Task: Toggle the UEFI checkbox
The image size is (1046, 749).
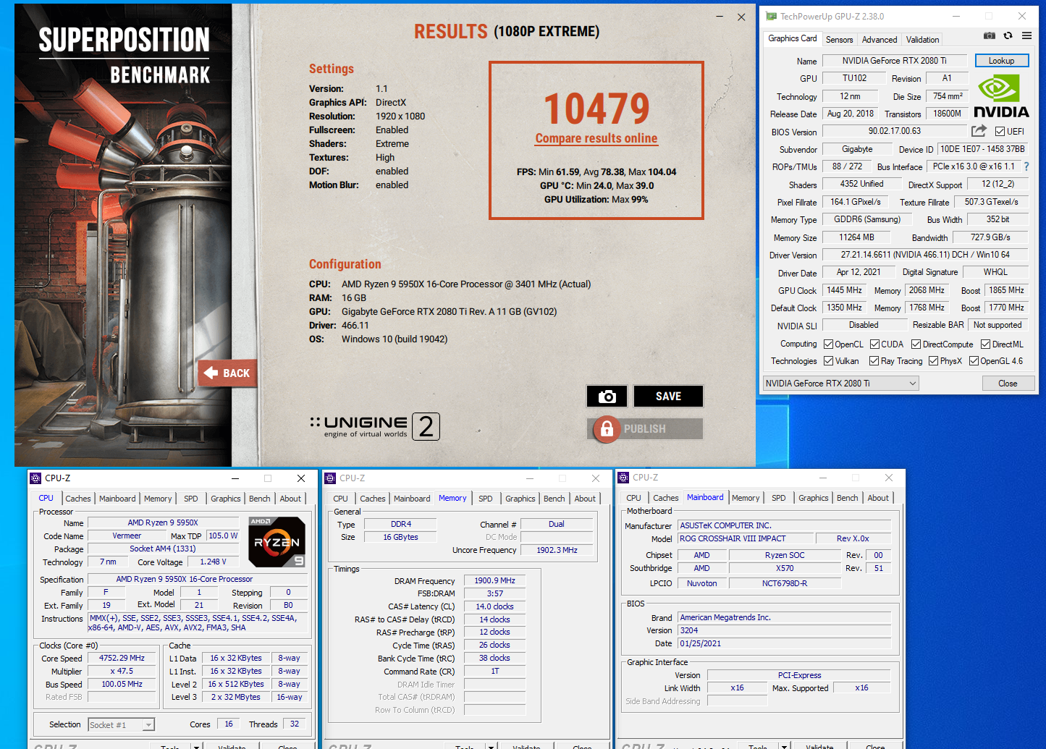Action: coord(1000,131)
